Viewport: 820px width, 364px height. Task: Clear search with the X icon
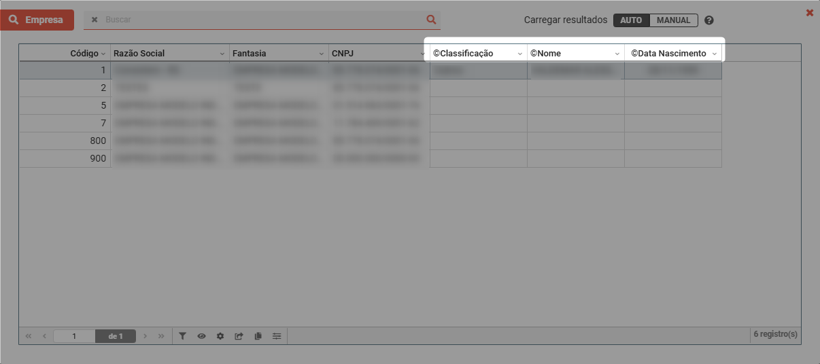click(x=95, y=20)
